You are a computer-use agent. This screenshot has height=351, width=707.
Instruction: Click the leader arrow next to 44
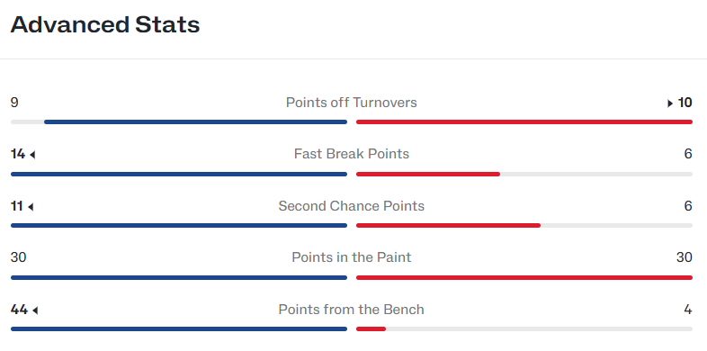35,310
